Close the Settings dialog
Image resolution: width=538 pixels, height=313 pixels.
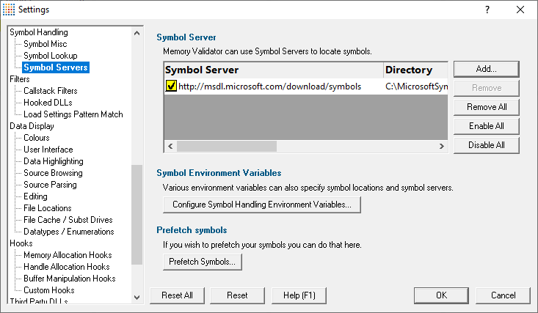pyautogui.click(x=520, y=10)
